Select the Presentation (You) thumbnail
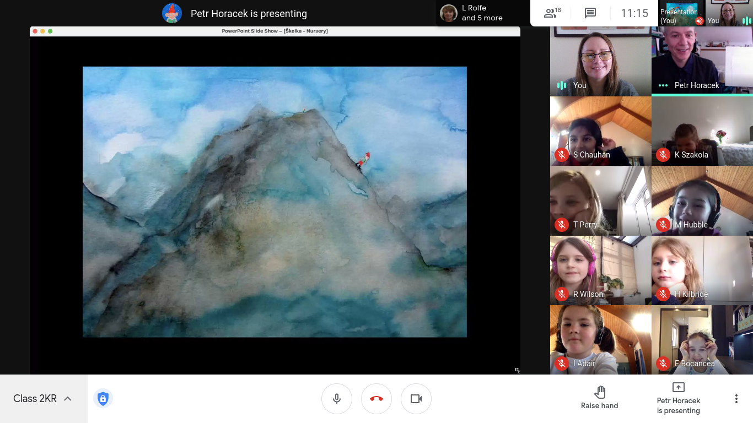Viewport: 753px width, 423px height. [x=681, y=13]
